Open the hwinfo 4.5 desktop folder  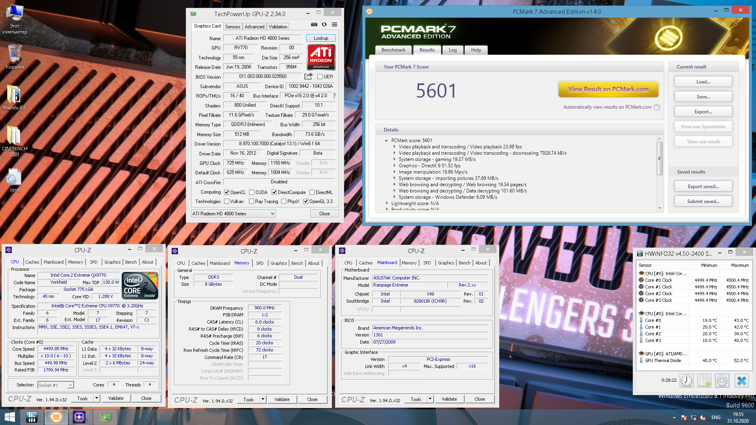[15, 97]
